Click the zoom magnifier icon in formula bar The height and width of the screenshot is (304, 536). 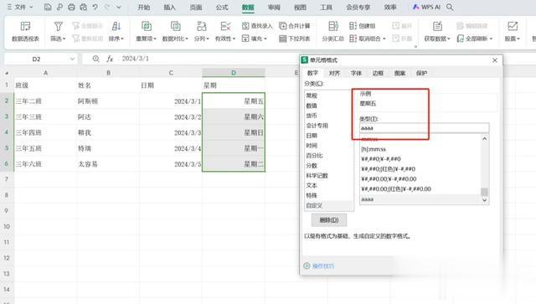96,59
